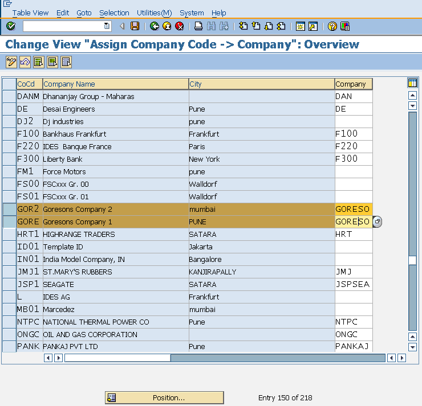Click the Select Block icon
Viewport: 422px width, 406px height.
click(x=52, y=62)
